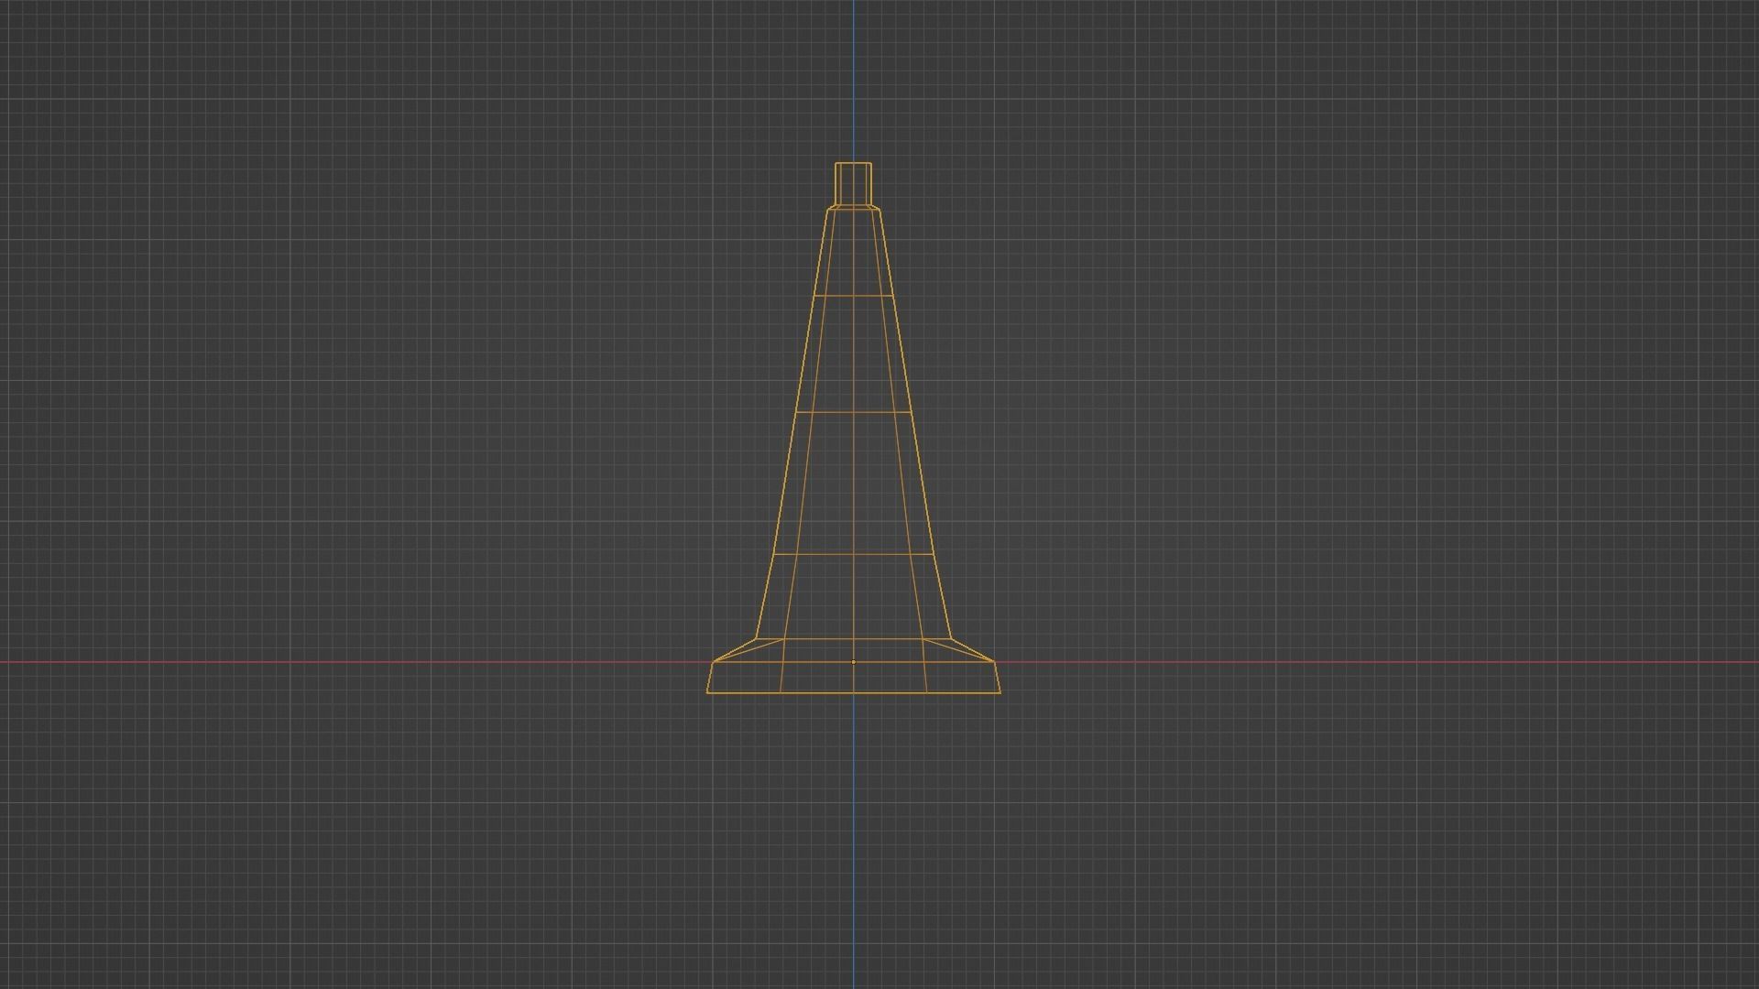
Task: Click the small cylindrical cap atop the cone
Action: (853, 184)
